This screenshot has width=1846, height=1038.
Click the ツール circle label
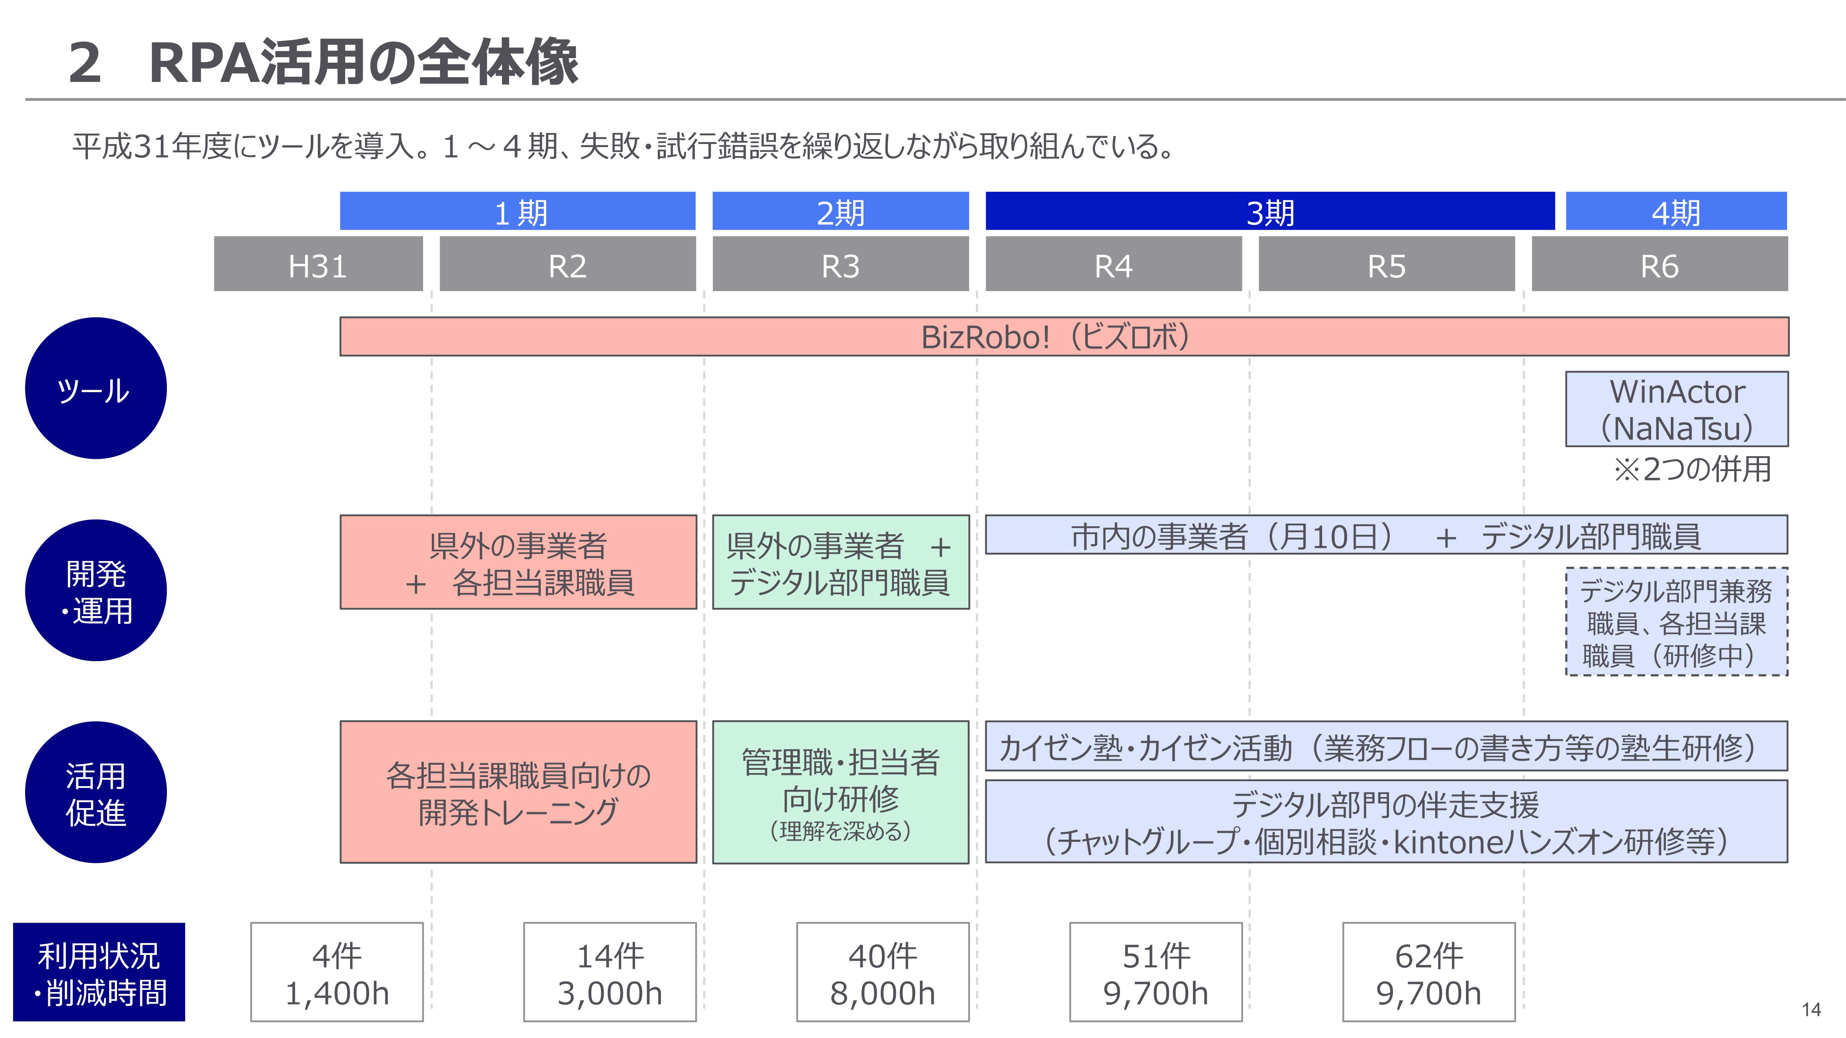(x=95, y=388)
